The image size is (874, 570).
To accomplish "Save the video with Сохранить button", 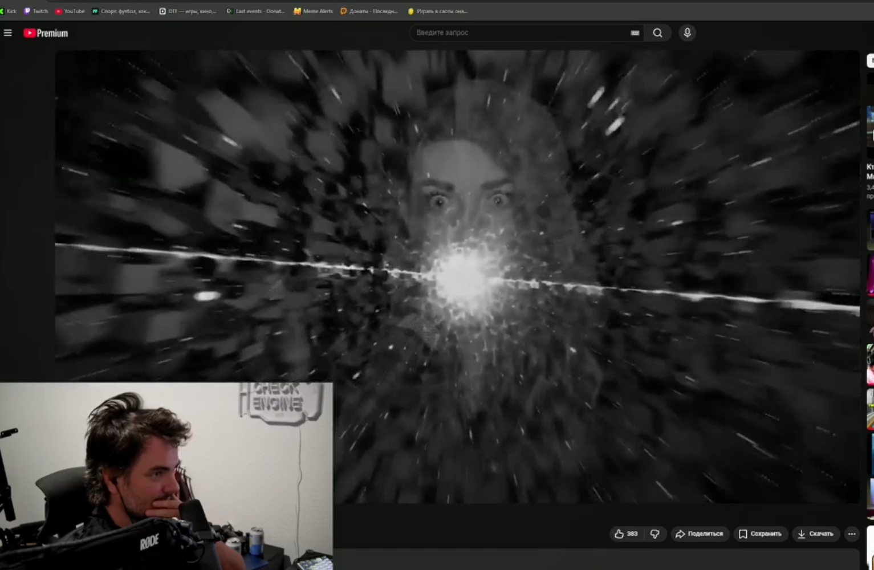I will pos(760,534).
